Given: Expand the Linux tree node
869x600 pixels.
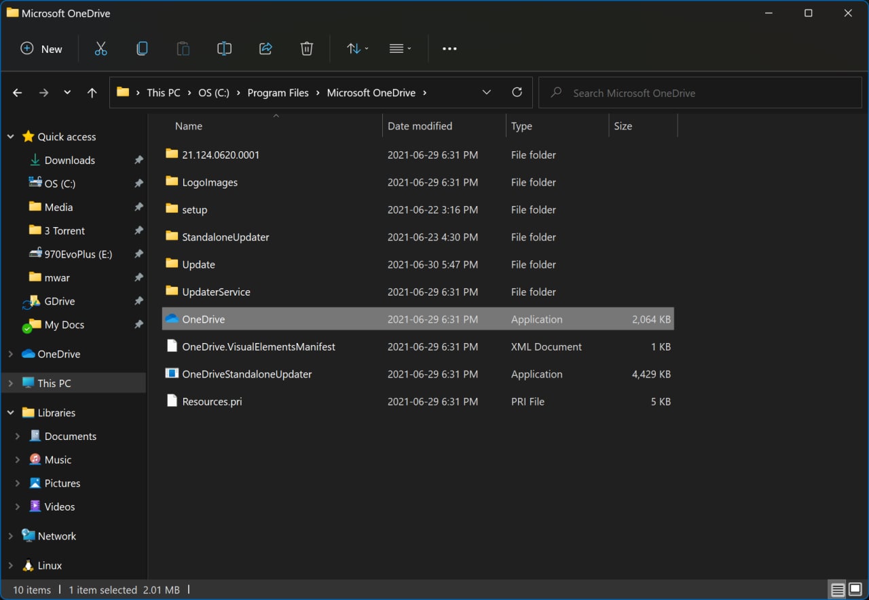Looking at the screenshot, I should pyautogui.click(x=10, y=565).
